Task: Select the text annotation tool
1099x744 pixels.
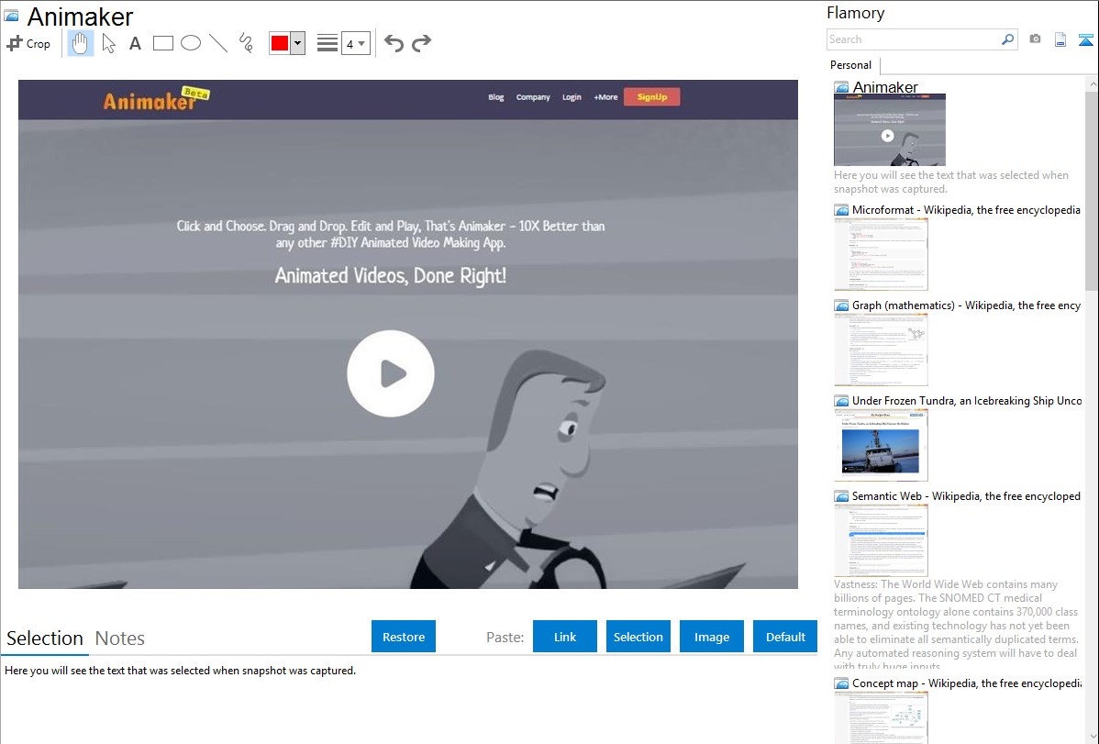Action: click(135, 43)
